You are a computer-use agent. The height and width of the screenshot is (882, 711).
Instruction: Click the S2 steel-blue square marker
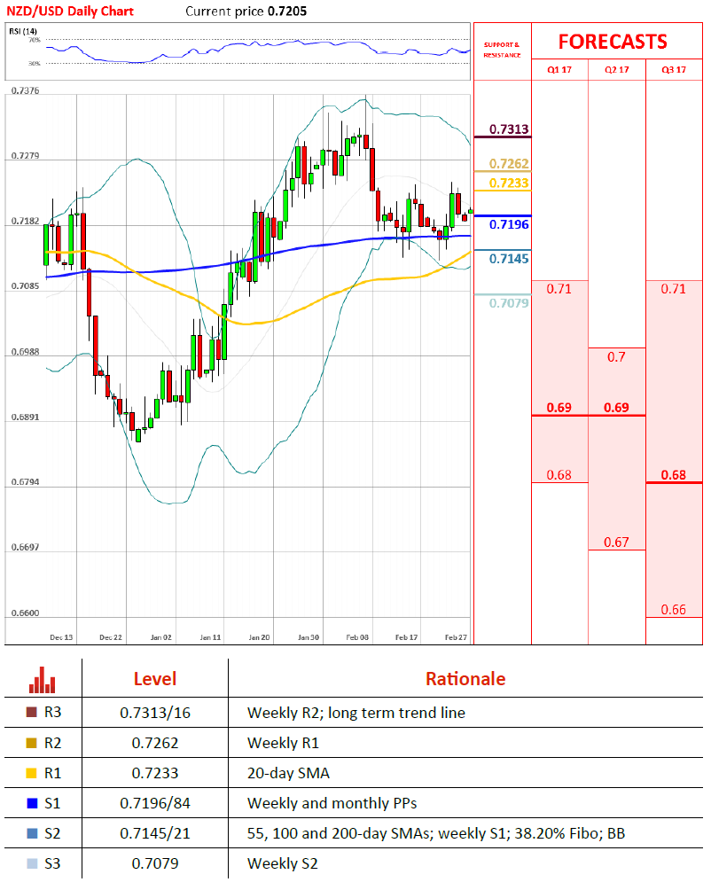click(x=32, y=833)
